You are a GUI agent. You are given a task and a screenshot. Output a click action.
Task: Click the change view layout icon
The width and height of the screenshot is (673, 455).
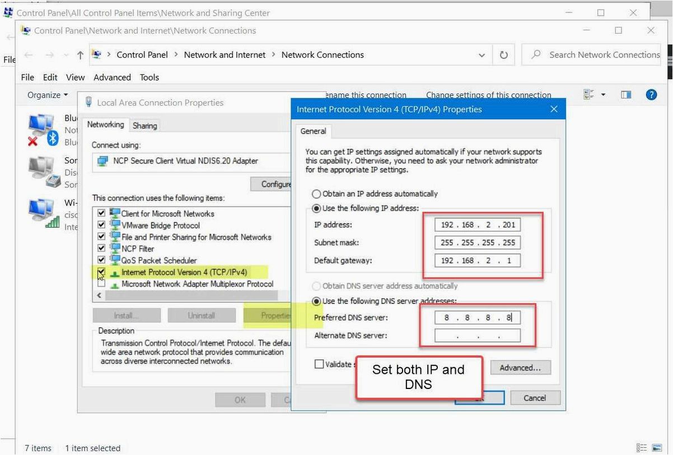point(588,95)
